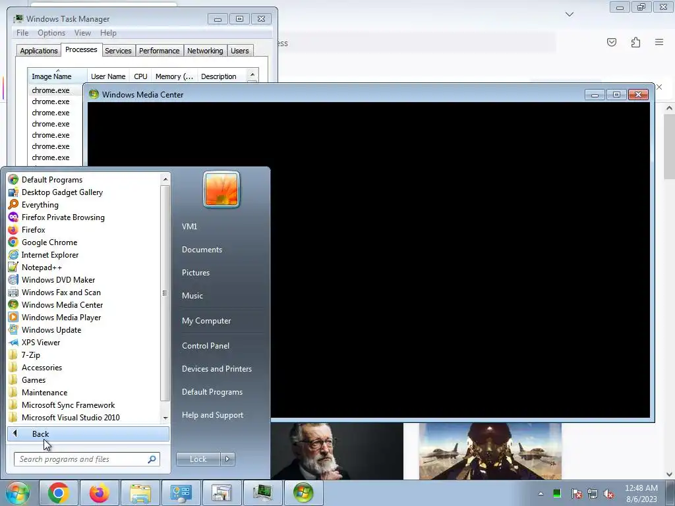Open Firefox extensions puzzle icon
Viewport: 675px width, 506px height.
(x=635, y=42)
